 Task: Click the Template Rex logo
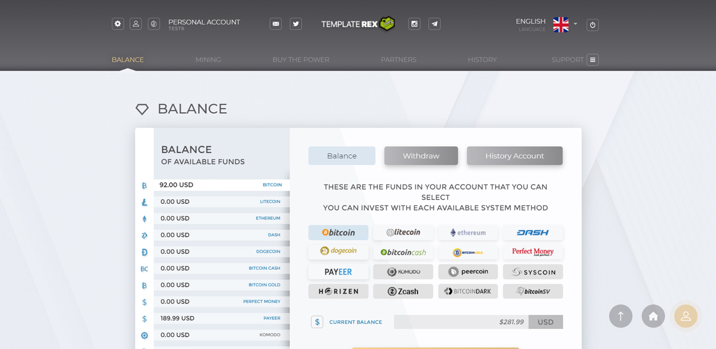click(x=358, y=23)
